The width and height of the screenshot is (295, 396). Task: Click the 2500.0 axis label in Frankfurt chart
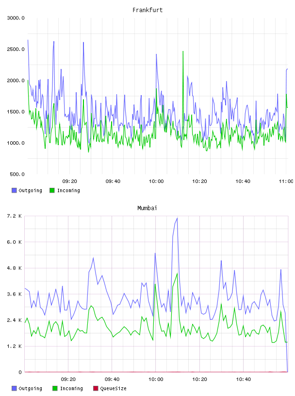click(16, 49)
